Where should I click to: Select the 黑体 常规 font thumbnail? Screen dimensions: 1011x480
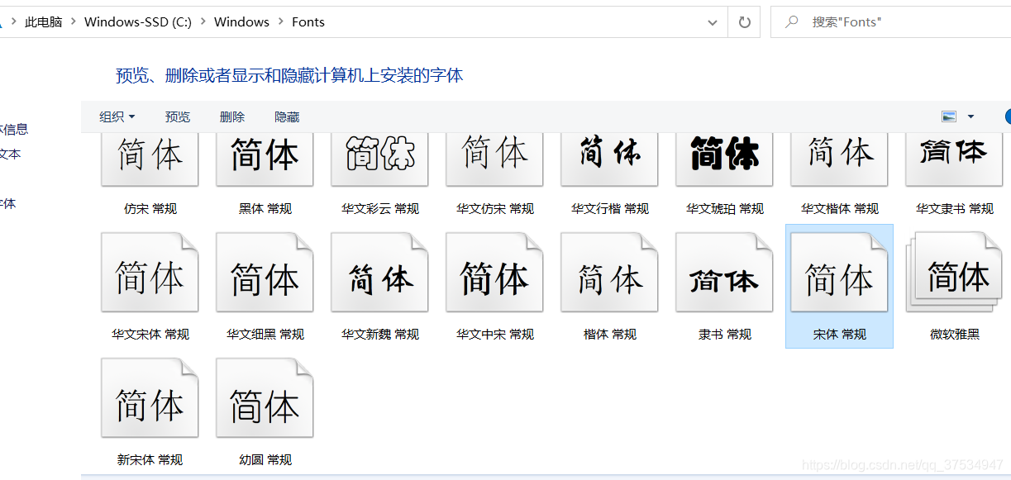tap(265, 157)
